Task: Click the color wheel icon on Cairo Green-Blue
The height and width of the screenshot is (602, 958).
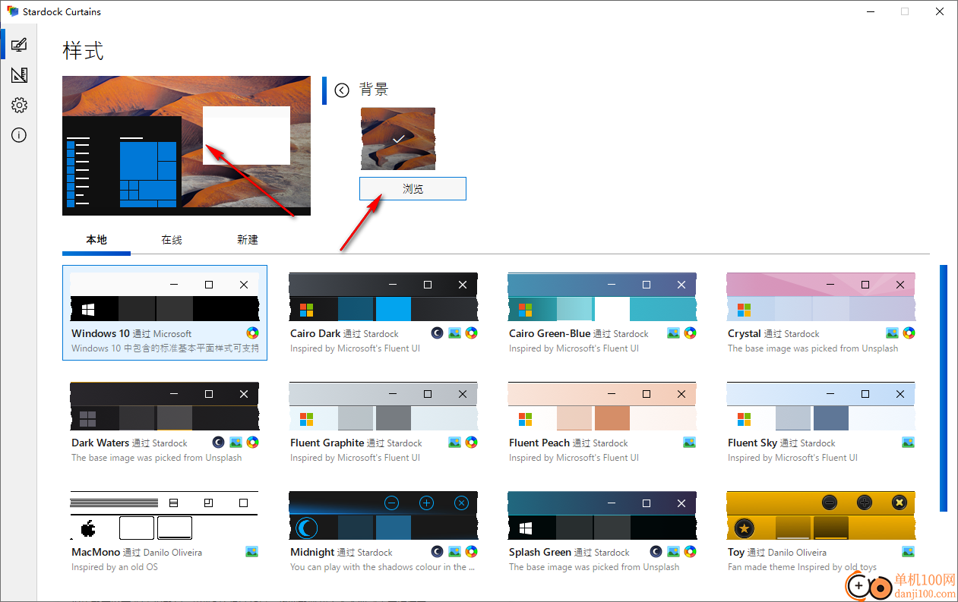Action: point(691,333)
